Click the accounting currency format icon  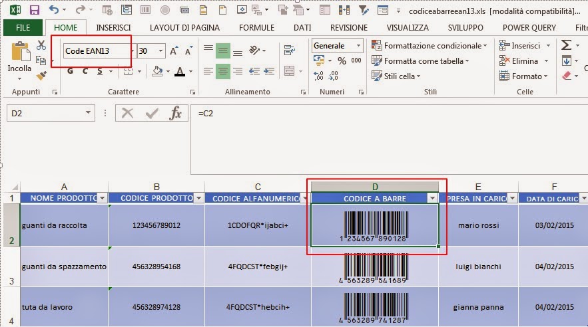(319, 60)
